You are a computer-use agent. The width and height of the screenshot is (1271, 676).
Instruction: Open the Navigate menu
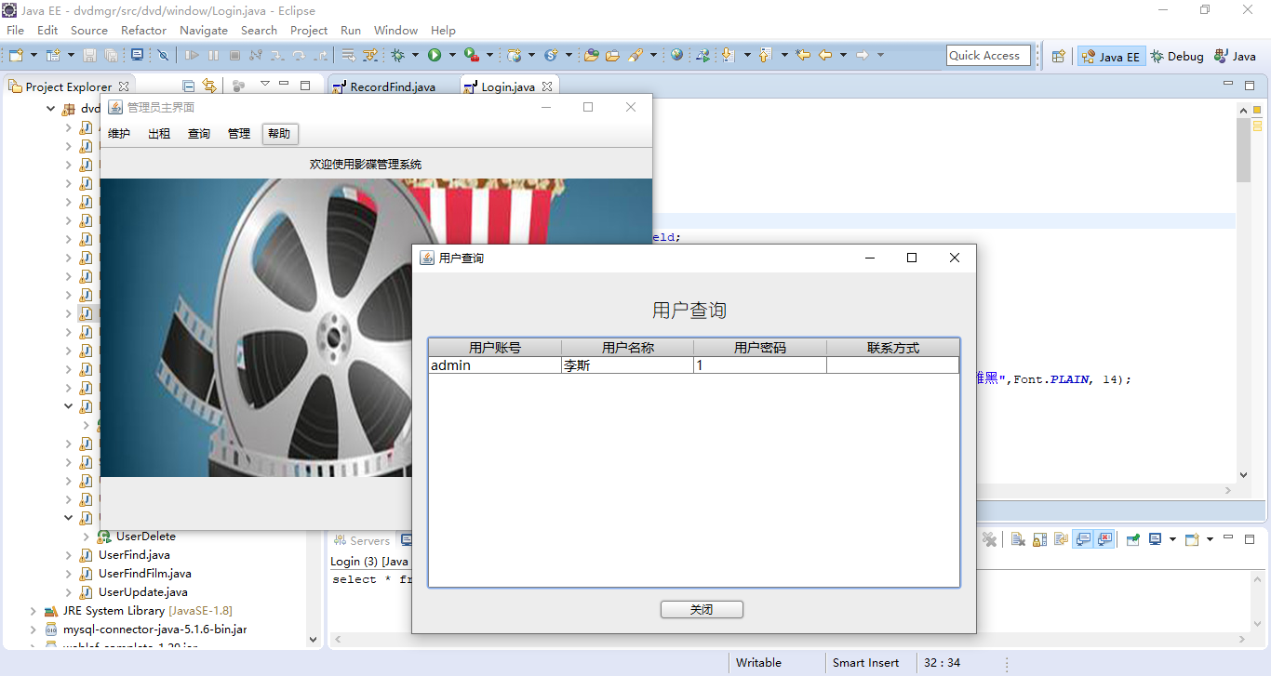(x=204, y=31)
